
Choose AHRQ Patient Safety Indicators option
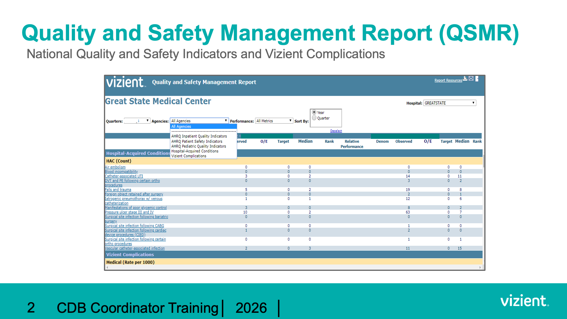(197, 141)
